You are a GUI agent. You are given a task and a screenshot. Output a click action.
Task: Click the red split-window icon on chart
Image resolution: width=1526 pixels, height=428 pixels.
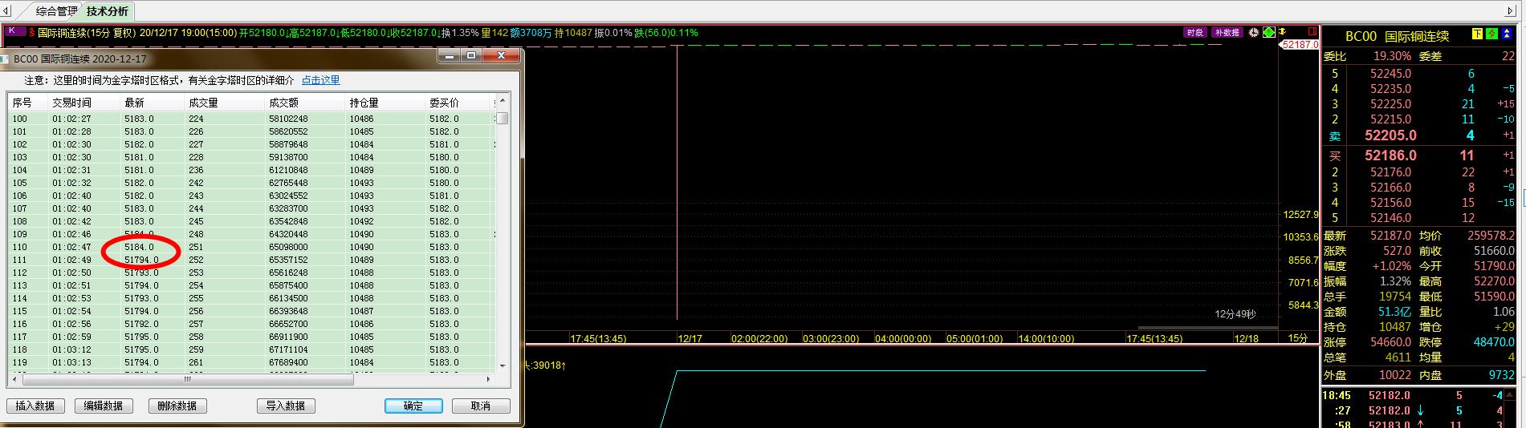(x=1312, y=33)
